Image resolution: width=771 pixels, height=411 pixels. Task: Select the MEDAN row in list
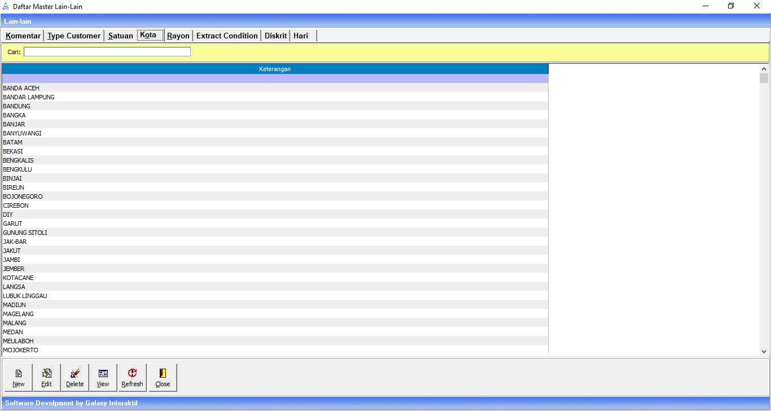[13, 332]
